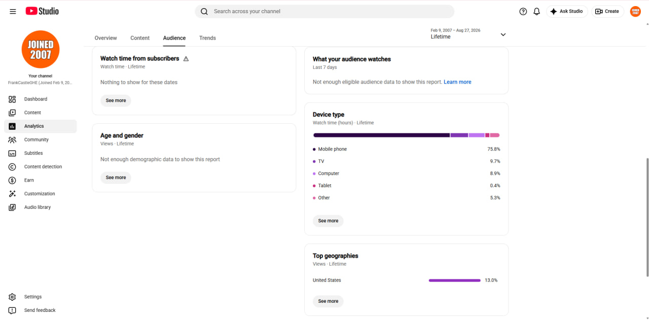Click the Tablet legend row
The image size is (649, 320).
click(x=407, y=186)
